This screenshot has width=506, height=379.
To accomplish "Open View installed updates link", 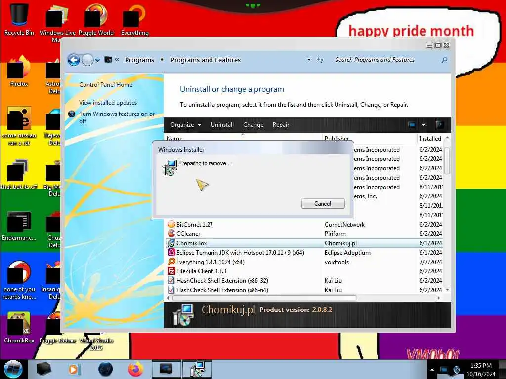I will pyautogui.click(x=108, y=103).
